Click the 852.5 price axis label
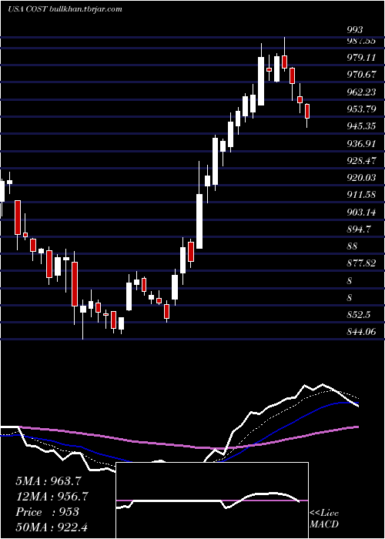The image size is (385, 539). point(360,315)
